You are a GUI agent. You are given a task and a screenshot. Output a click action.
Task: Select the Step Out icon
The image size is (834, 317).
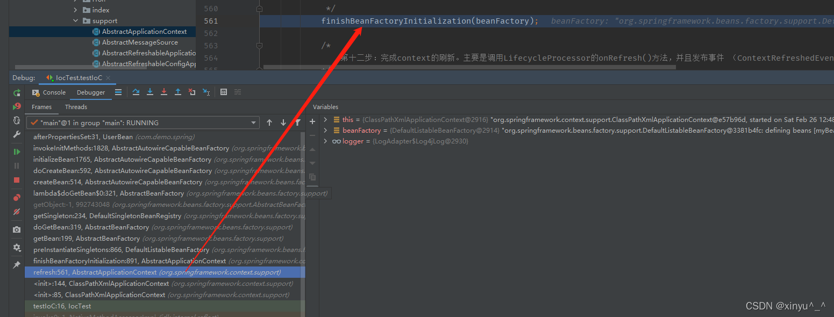[178, 92]
